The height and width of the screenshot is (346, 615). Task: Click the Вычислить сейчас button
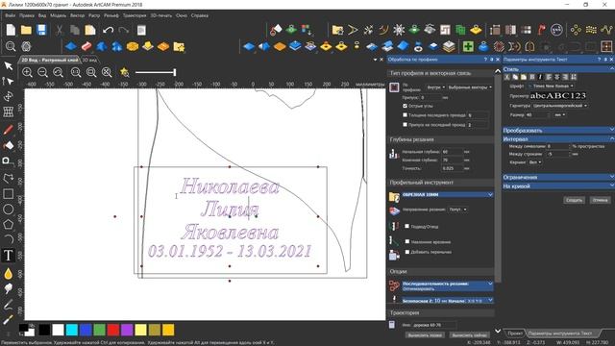470,335
